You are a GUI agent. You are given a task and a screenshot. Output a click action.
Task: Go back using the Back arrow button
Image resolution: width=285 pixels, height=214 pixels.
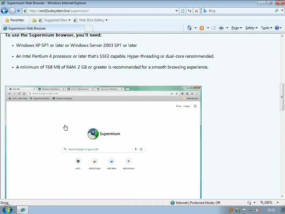[4, 11]
